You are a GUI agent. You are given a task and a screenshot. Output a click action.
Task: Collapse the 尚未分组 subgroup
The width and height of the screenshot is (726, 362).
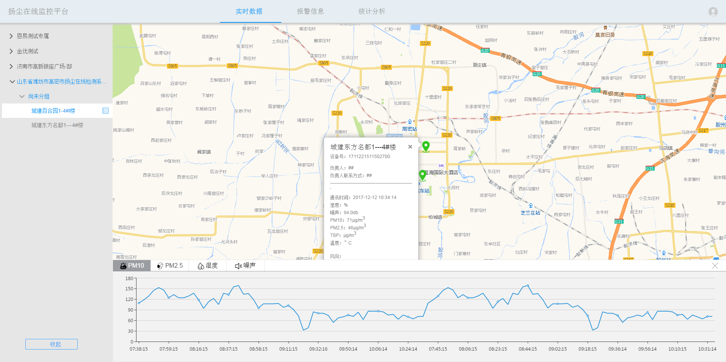click(x=22, y=96)
